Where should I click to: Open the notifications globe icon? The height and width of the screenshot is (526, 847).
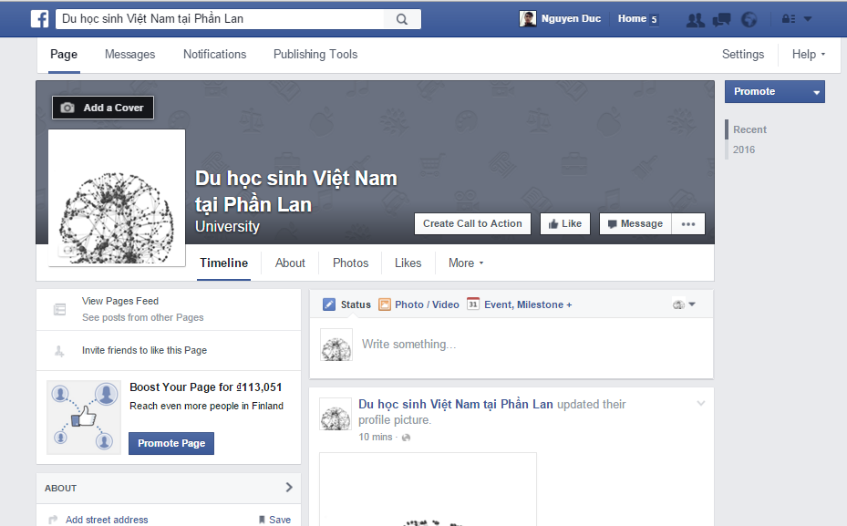749,20
